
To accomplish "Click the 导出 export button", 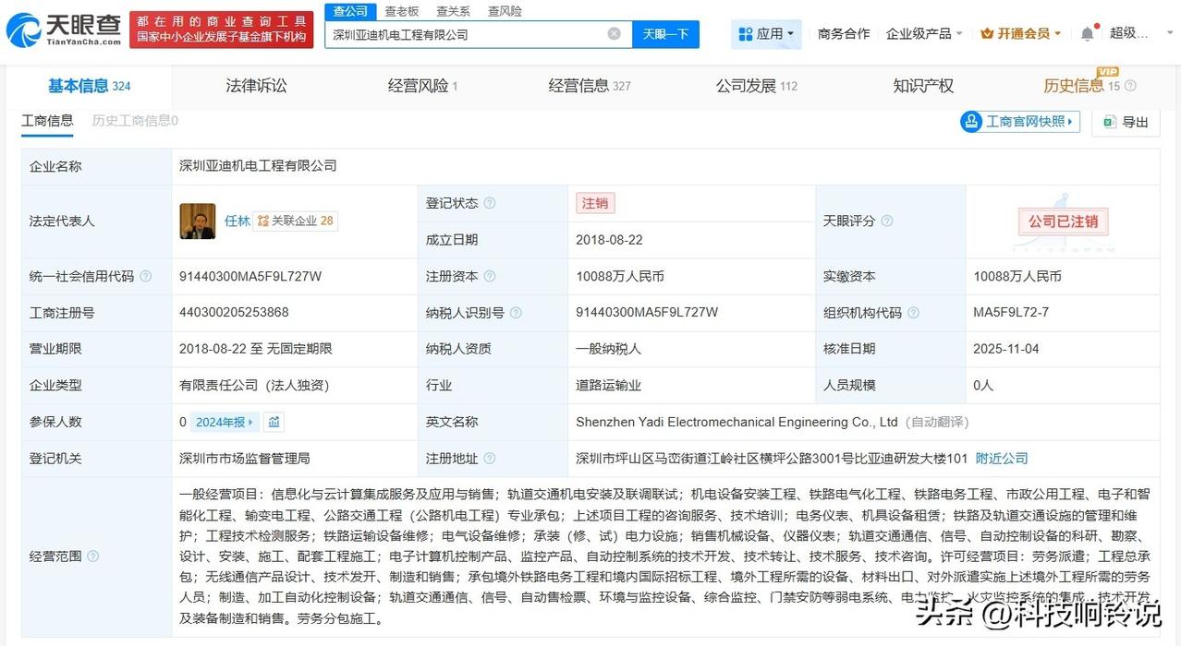I will [1126, 122].
